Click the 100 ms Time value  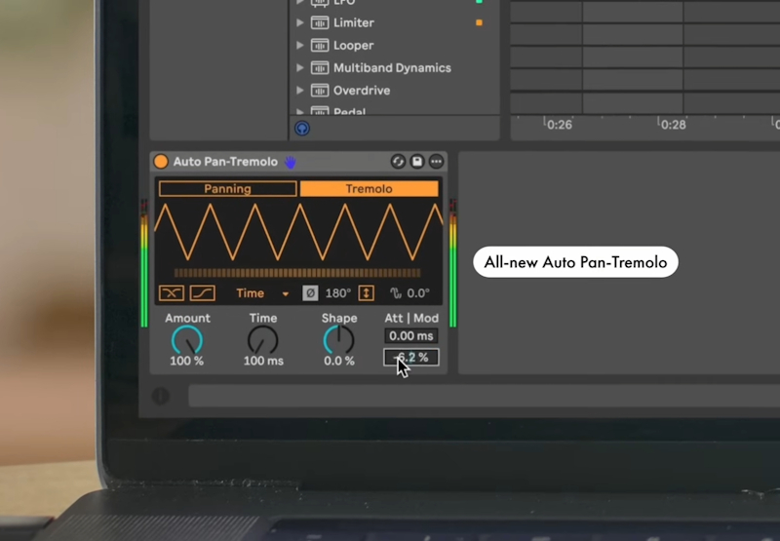point(263,361)
